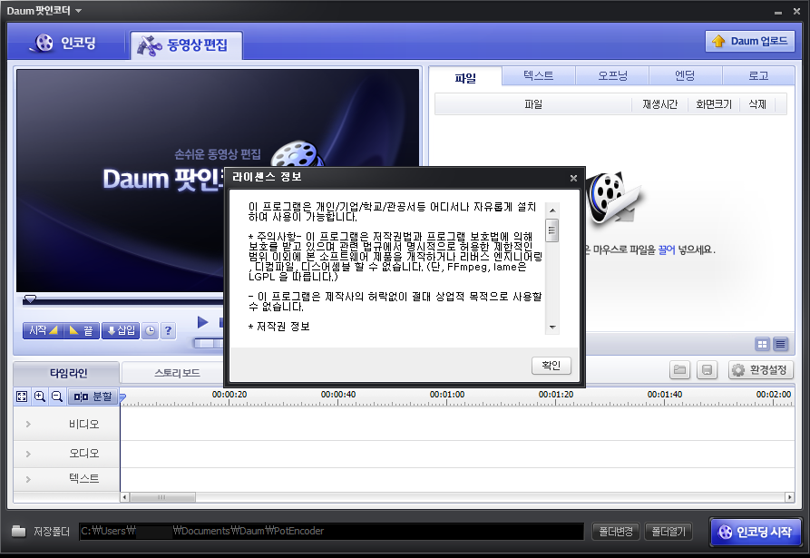Click the save folder path field
The width and height of the screenshot is (810, 558).
click(331, 531)
